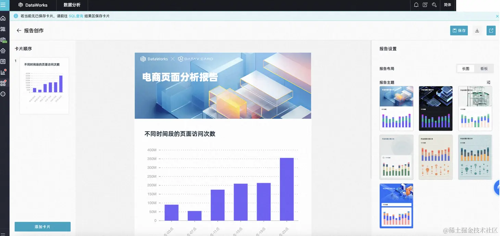Select the 看板 layout option
500x236 pixels.
click(x=484, y=69)
